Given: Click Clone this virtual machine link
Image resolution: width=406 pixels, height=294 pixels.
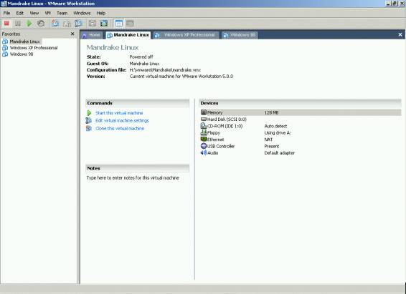Looking at the screenshot, I should pyautogui.click(x=120, y=128).
